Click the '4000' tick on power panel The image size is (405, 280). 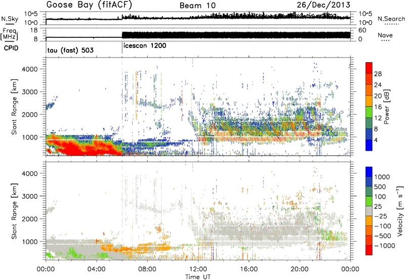click(x=29, y=69)
